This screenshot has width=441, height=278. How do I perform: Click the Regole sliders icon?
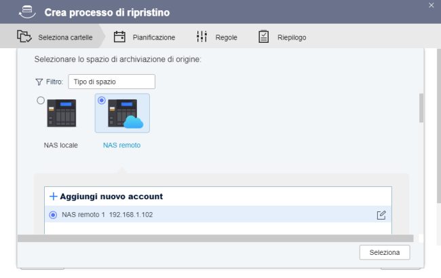pos(202,37)
